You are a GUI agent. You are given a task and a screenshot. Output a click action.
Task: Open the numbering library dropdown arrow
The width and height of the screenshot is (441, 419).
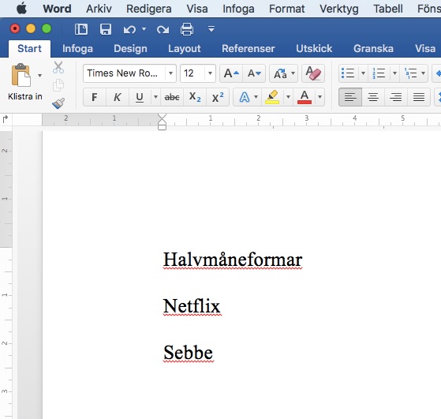(x=394, y=73)
